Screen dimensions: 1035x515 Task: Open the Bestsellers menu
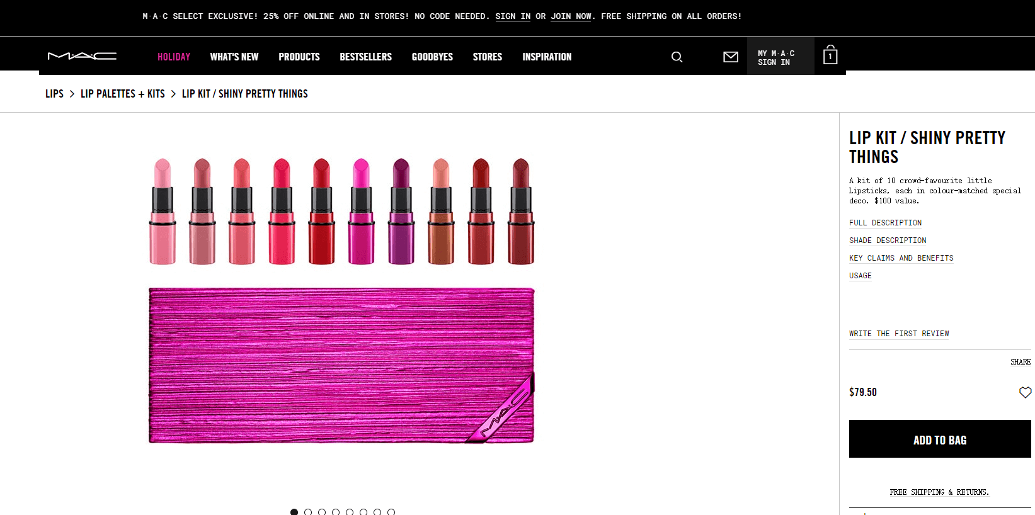pos(366,57)
